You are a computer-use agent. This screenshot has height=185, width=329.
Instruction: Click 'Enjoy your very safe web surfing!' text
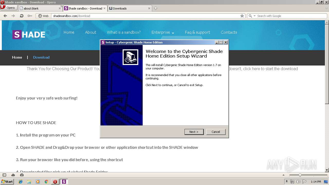(47, 98)
